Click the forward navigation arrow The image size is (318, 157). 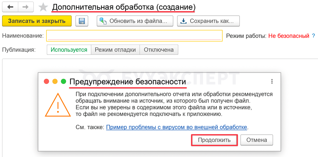tap(26, 7)
